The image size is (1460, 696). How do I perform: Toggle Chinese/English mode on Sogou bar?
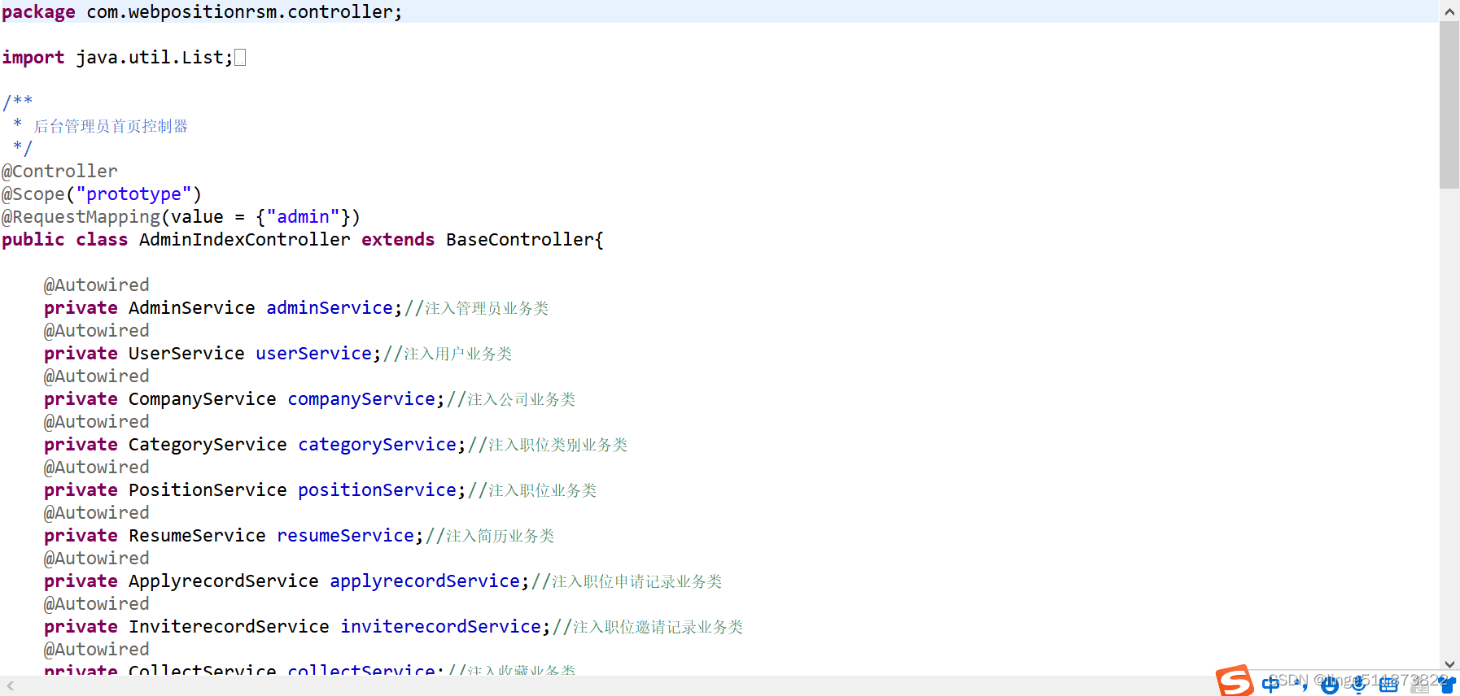tap(1270, 685)
